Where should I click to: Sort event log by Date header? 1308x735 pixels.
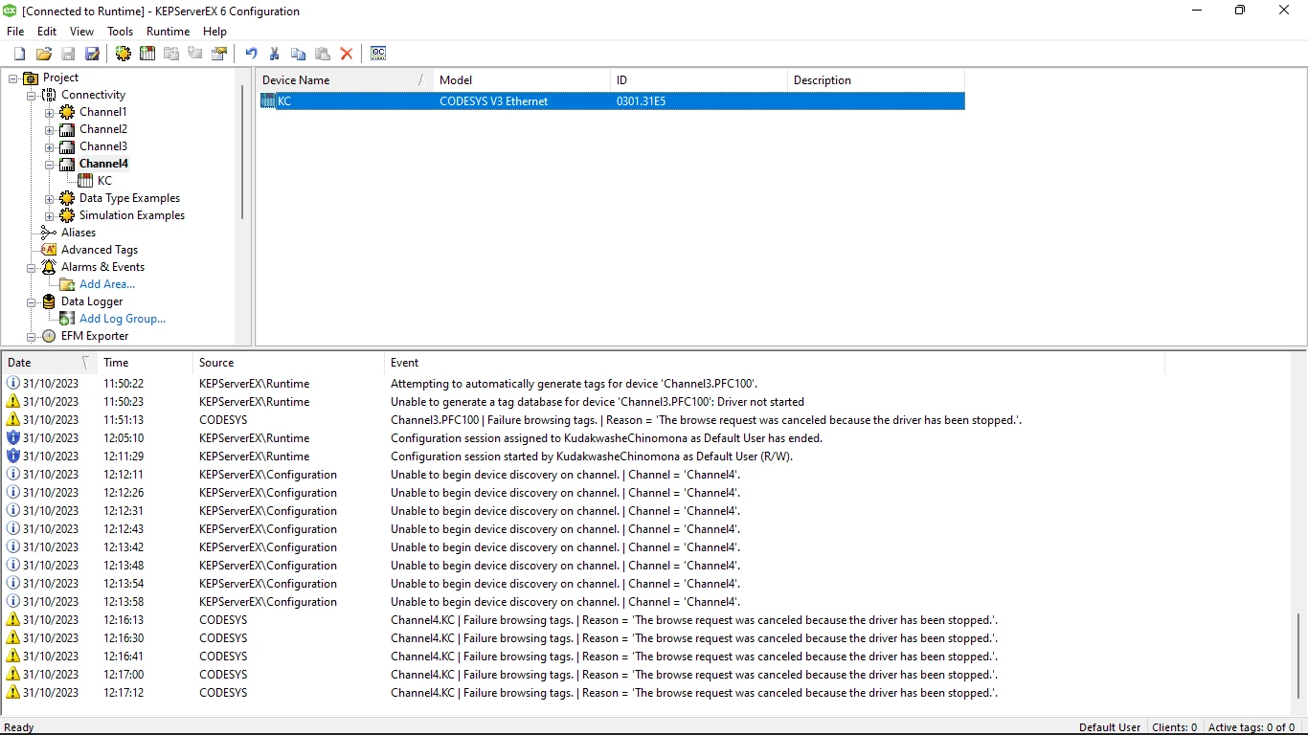pyautogui.click(x=49, y=363)
